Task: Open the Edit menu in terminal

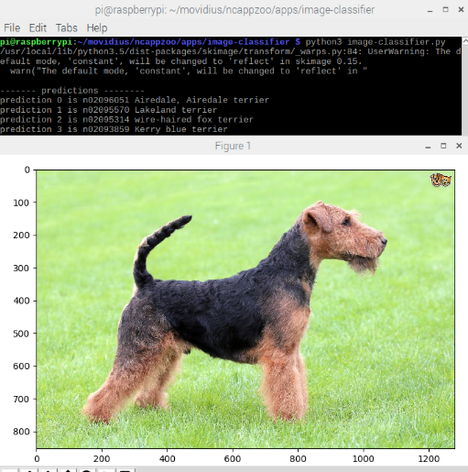Action: (38, 27)
